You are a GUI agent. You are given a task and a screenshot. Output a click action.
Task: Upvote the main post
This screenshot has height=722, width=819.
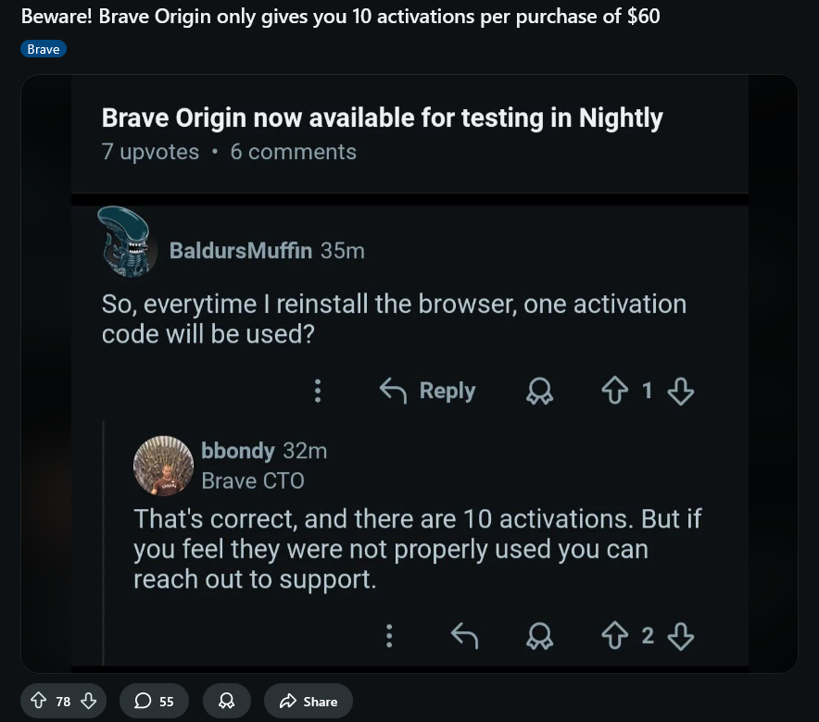click(x=38, y=702)
